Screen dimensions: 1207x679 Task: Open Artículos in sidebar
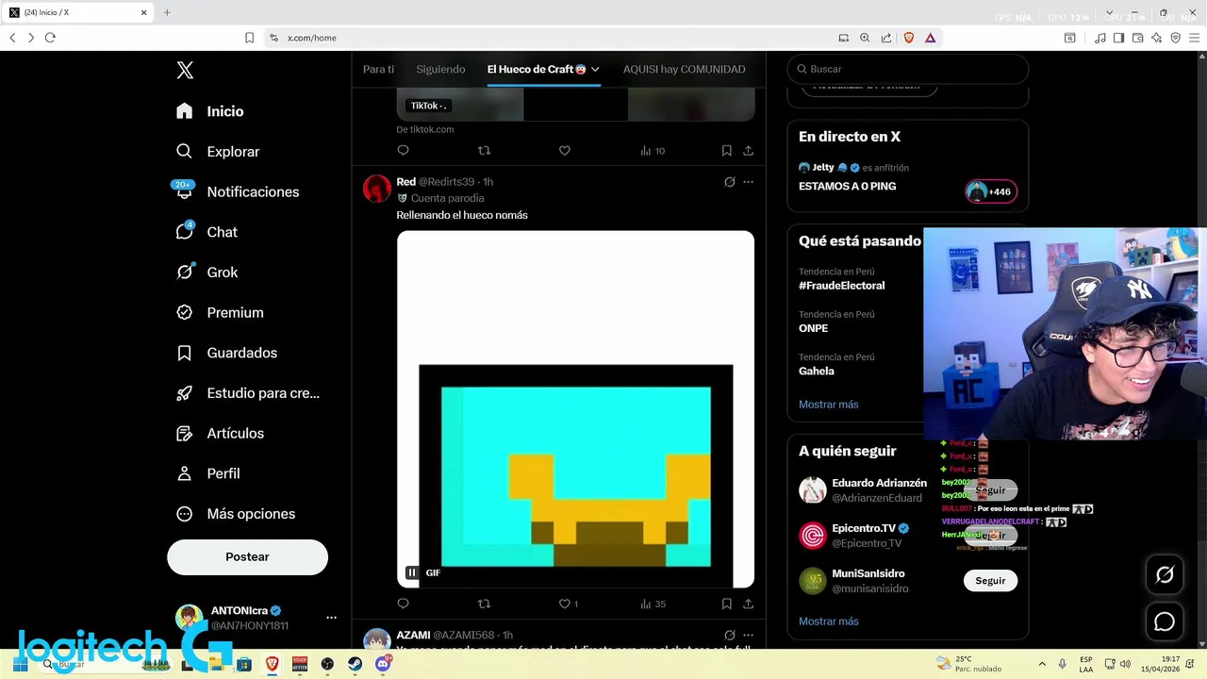(220, 434)
